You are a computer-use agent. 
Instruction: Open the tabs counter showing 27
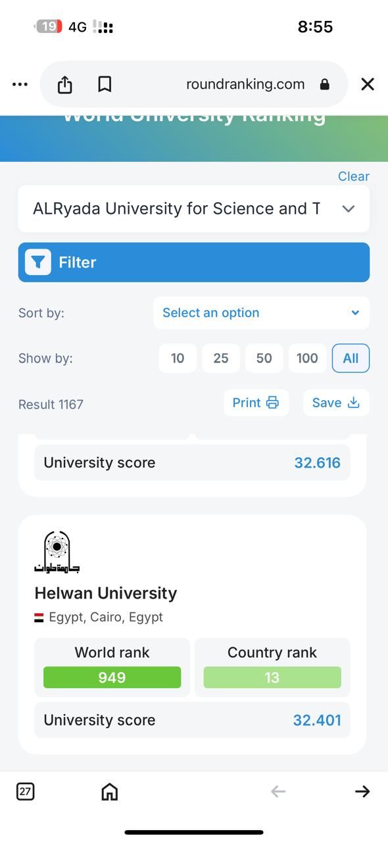[x=25, y=791]
